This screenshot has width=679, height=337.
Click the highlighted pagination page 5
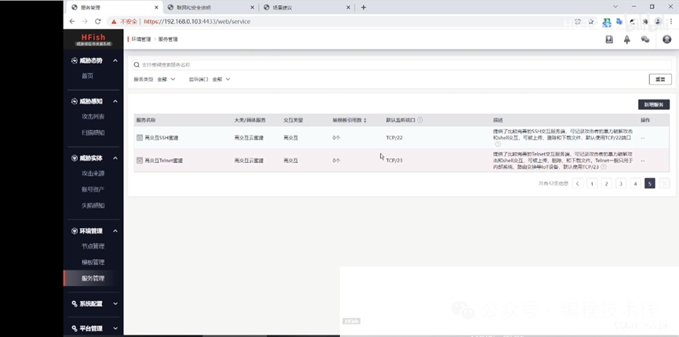649,183
